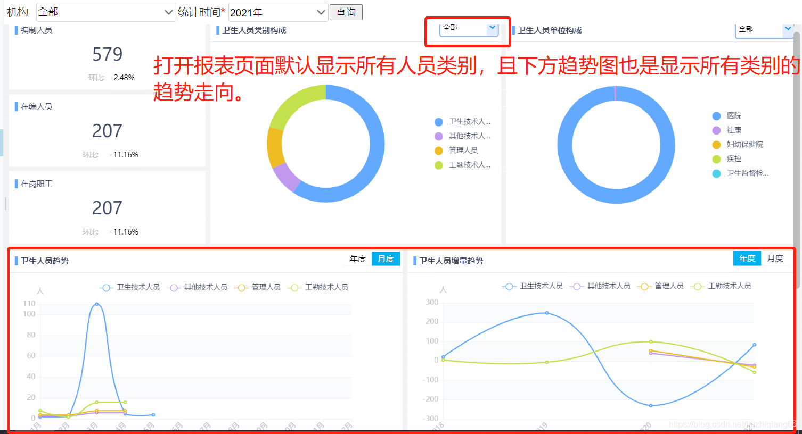Click the 在编人员 环比 -11.16% value

pyautogui.click(x=124, y=155)
